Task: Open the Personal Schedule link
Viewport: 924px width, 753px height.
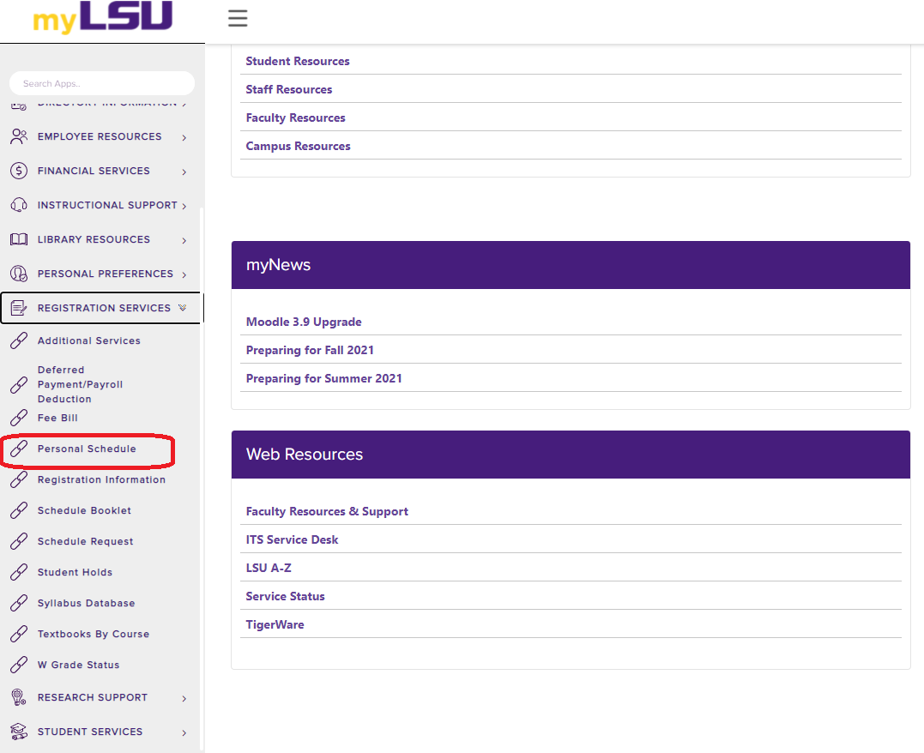Action: (87, 449)
